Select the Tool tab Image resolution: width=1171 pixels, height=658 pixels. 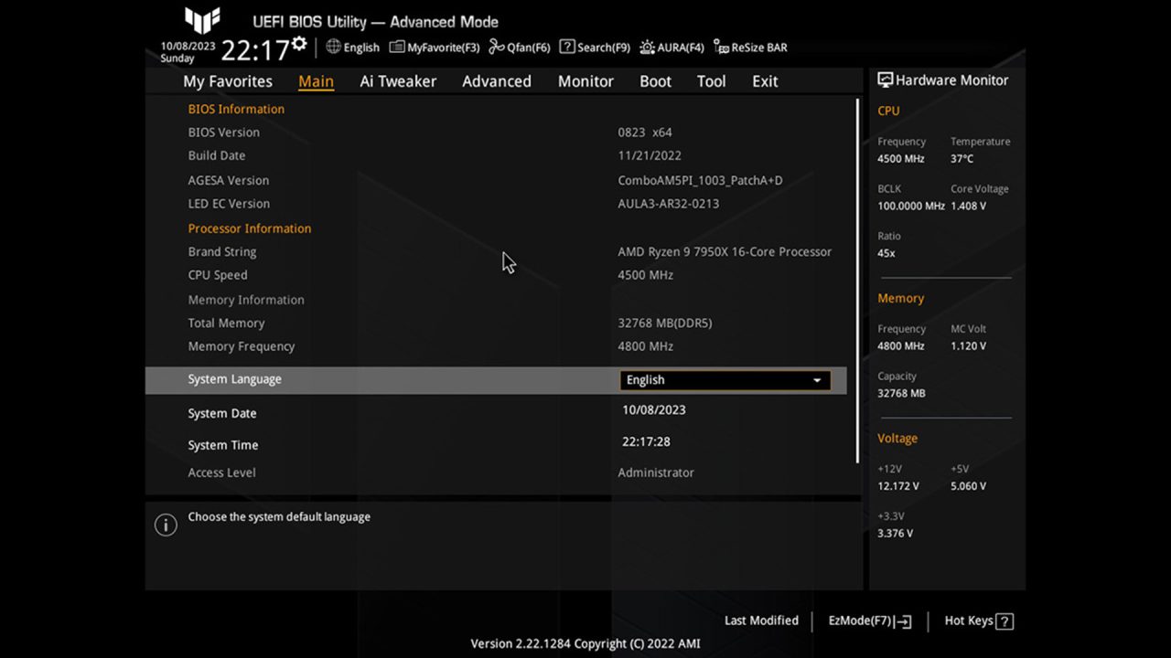click(x=711, y=81)
